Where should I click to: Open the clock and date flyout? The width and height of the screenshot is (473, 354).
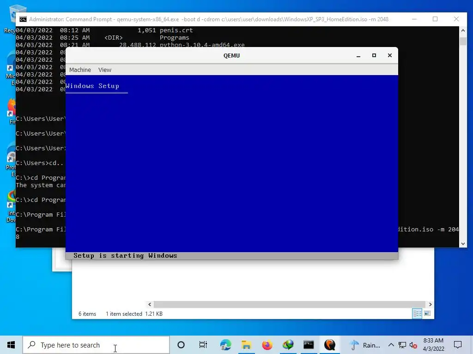pyautogui.click(x=433, y=345)
